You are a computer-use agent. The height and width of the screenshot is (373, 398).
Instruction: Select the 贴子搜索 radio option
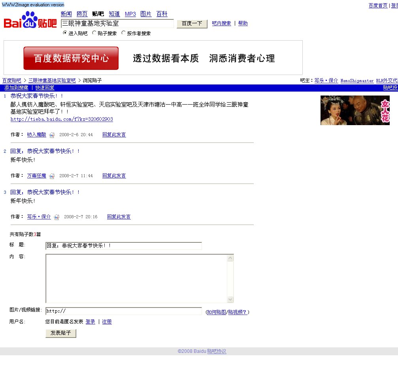click(x=94, y=33)
